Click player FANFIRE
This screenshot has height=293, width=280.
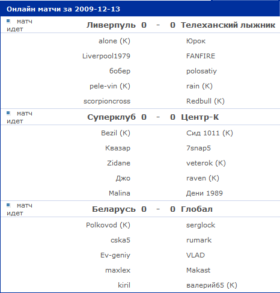pos(201,56)
